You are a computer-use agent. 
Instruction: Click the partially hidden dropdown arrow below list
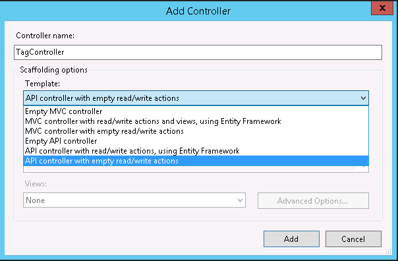[363, 167]
